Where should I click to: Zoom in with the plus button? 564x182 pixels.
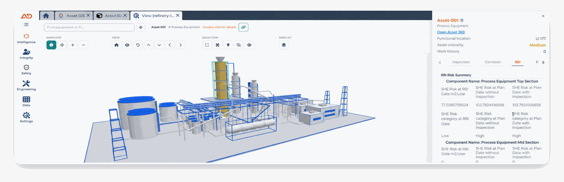[73, 45]
